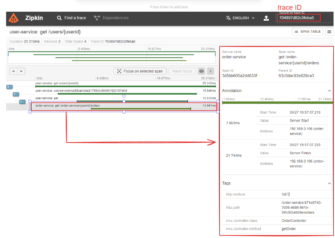Select the userserviceimpl$$lambda span row
The image size is (335, 238).
[126, 92]
